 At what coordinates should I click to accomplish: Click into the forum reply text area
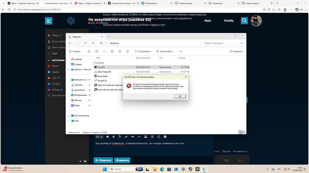pos(153,148)
